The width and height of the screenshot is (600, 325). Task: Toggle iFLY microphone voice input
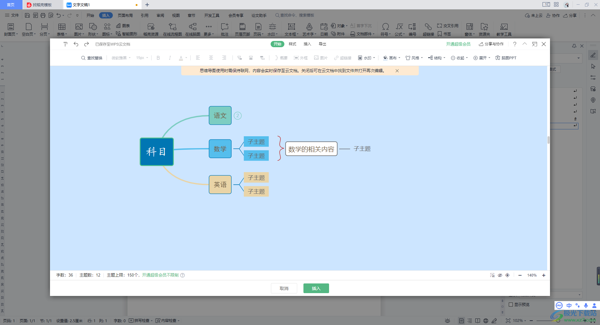pyautogui.click(x=586, y=306)
